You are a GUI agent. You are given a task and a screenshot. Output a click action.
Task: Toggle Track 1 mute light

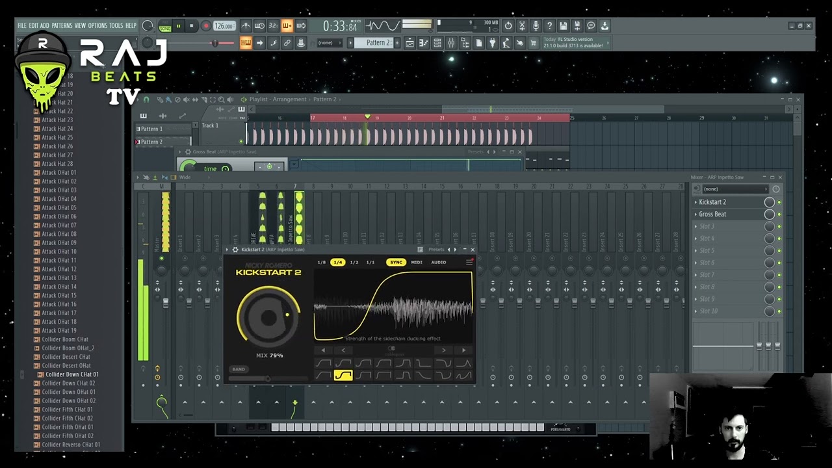(241, 141)
